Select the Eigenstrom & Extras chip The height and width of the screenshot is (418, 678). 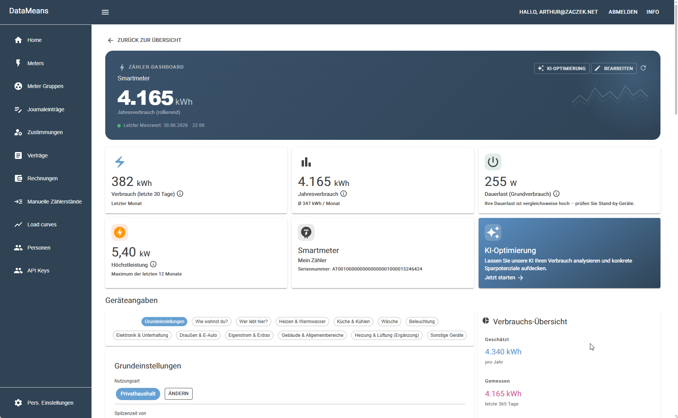click(249, 335)
